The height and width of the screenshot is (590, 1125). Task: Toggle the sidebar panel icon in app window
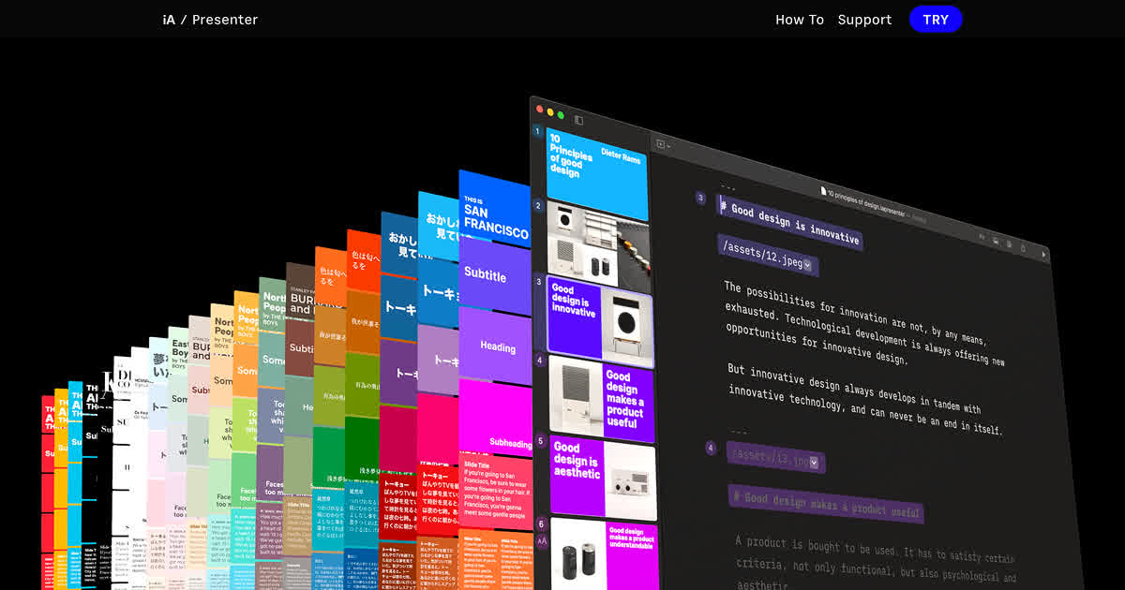tap(578, 120)
